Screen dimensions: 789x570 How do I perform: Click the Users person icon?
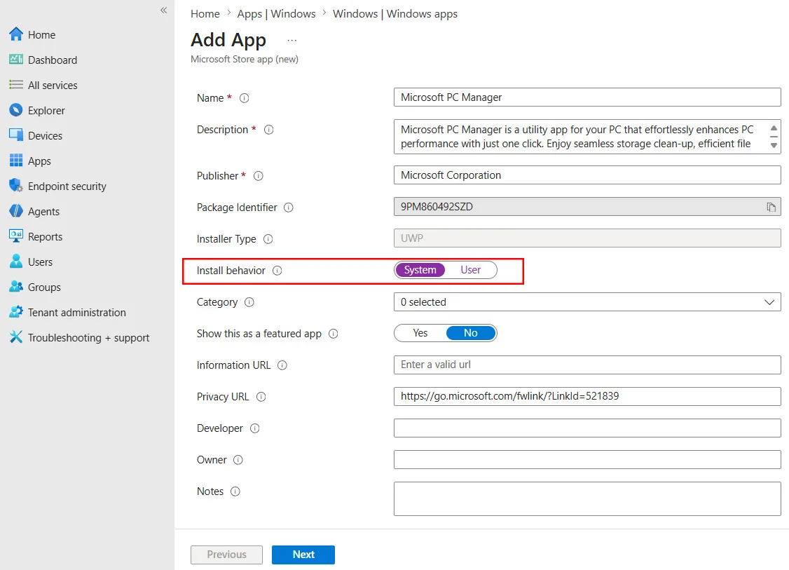click(x=16, y=261)
